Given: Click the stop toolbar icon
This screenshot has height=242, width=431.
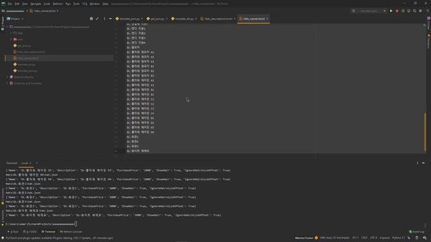Looking at the screenshot, I should pos(420,11).
